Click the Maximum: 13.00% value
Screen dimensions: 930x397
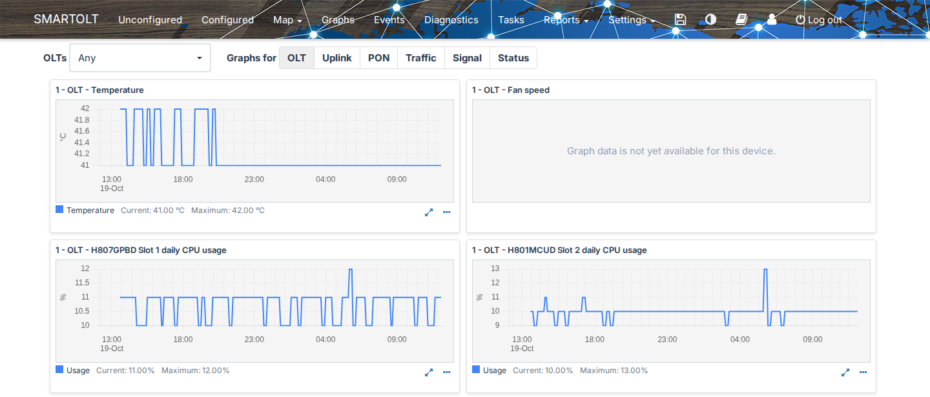[614, 371]
